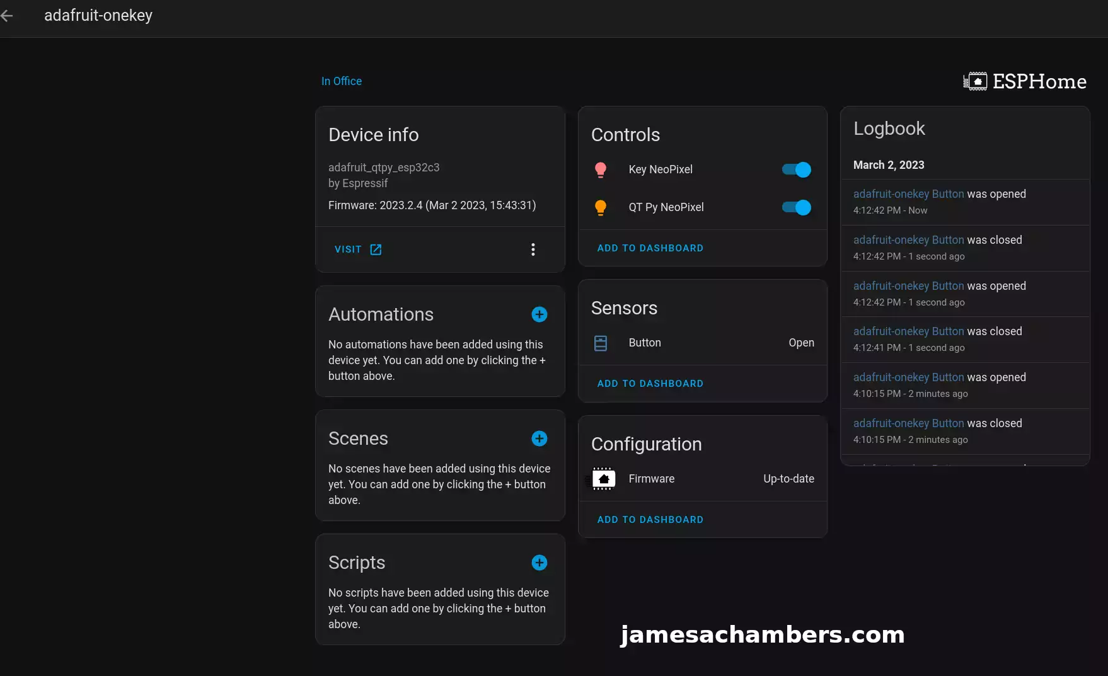
Task: Open the Firmware entity label
Action: point(652,479)
